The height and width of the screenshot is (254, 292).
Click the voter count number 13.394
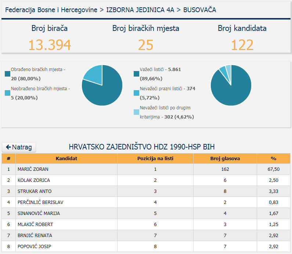(x=50, y=45)
